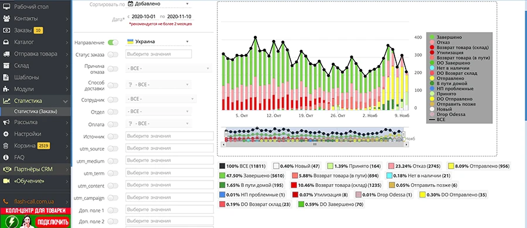
Task: Disable the Направление toggle
Action: 113,42
